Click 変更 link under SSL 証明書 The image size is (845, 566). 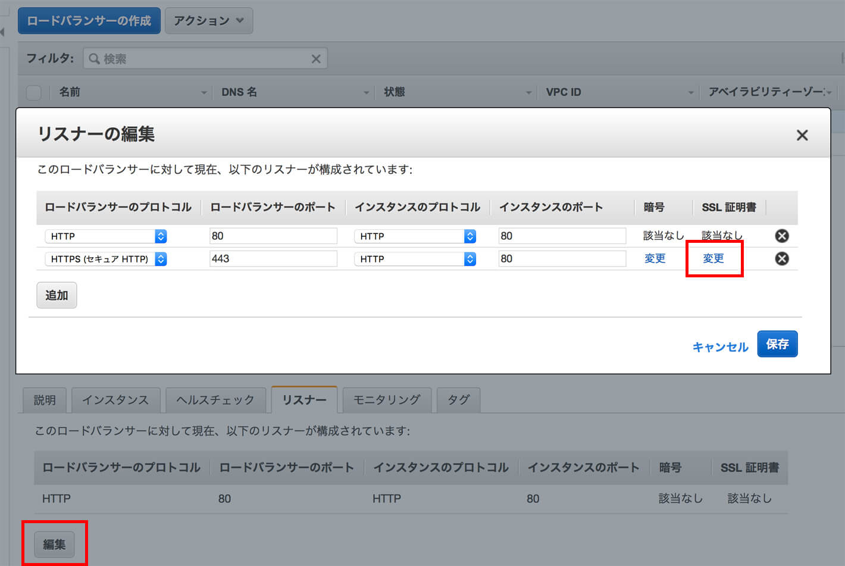pos(713,258)
